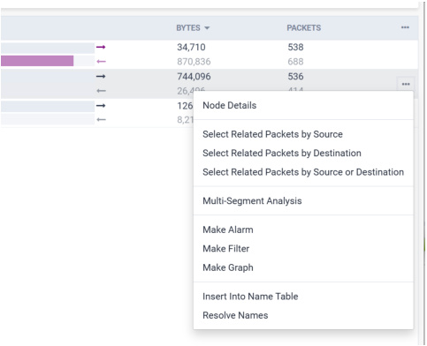The width and height of the screenshot is (427, 346).
Task: Toggle sort arrow next to BYTES header
Action: click(x=207, y=28)
